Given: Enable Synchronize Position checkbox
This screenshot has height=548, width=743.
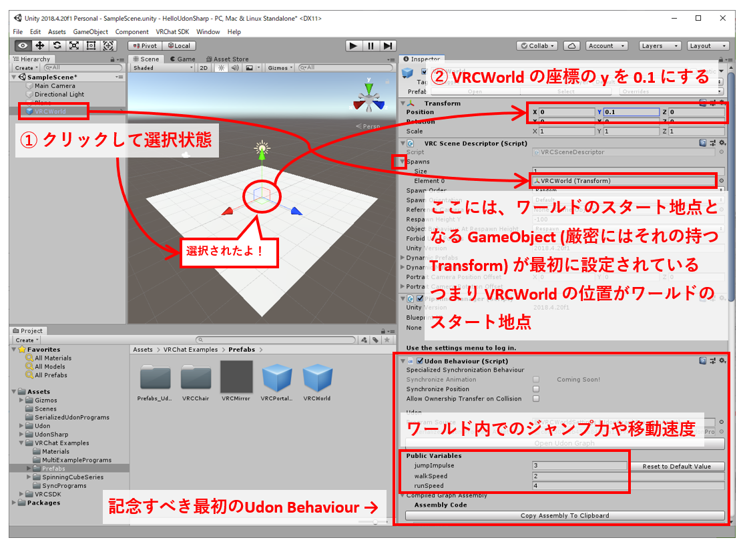Looking at the screenshot, I should click(x=536, y=389).
